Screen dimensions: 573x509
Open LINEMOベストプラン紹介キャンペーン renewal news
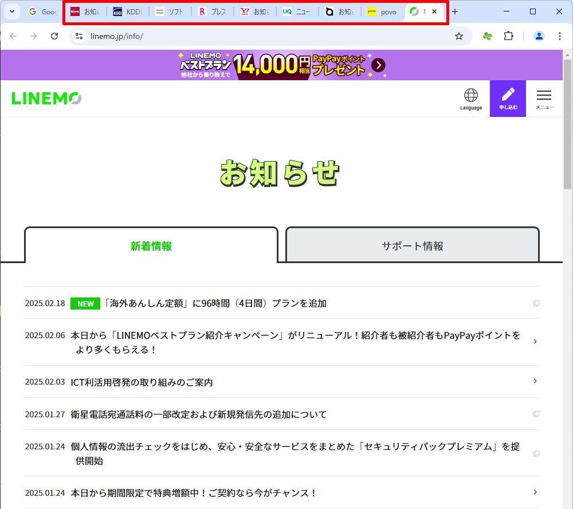coord(295,342)
